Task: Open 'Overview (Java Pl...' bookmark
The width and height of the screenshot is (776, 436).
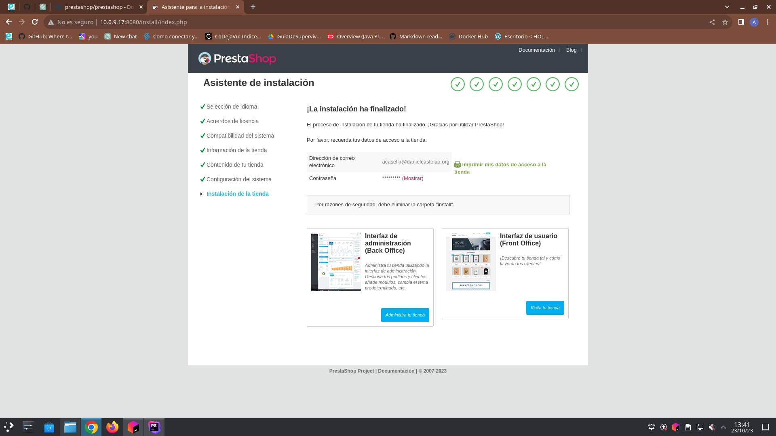Action: [x=355, y=36]
